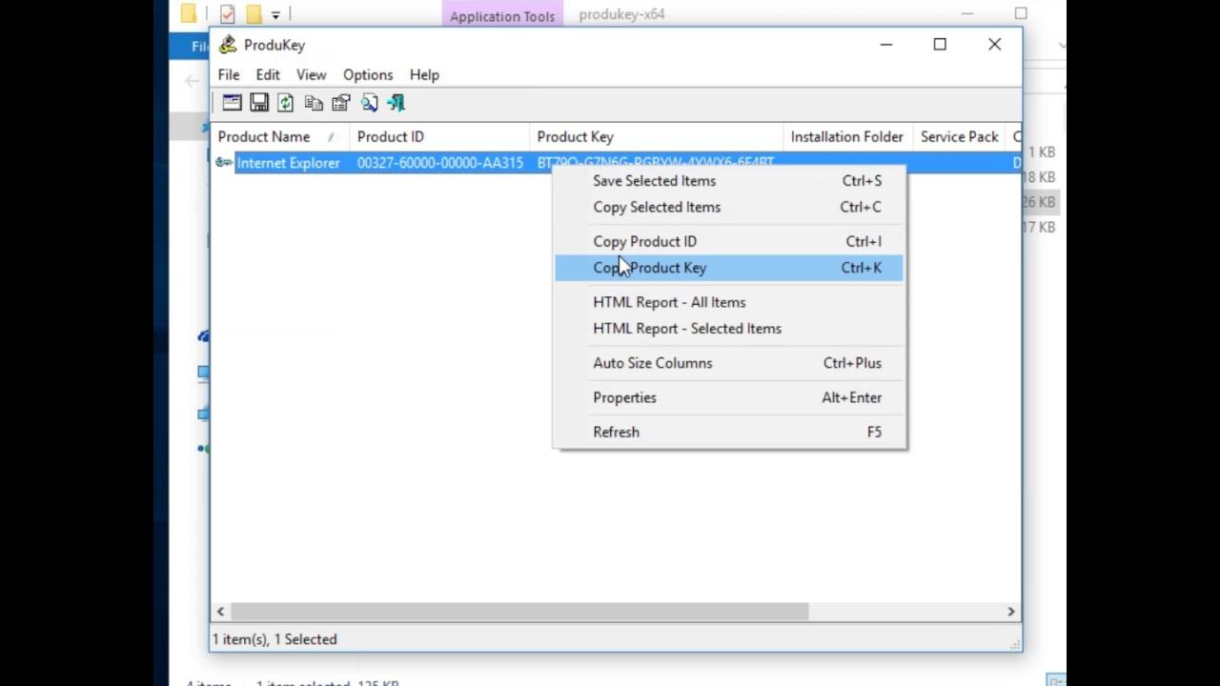Sort by Installation Folder column header
Image resolution: width=1220 pixels, height=686 pixels.
click(847, 137)
